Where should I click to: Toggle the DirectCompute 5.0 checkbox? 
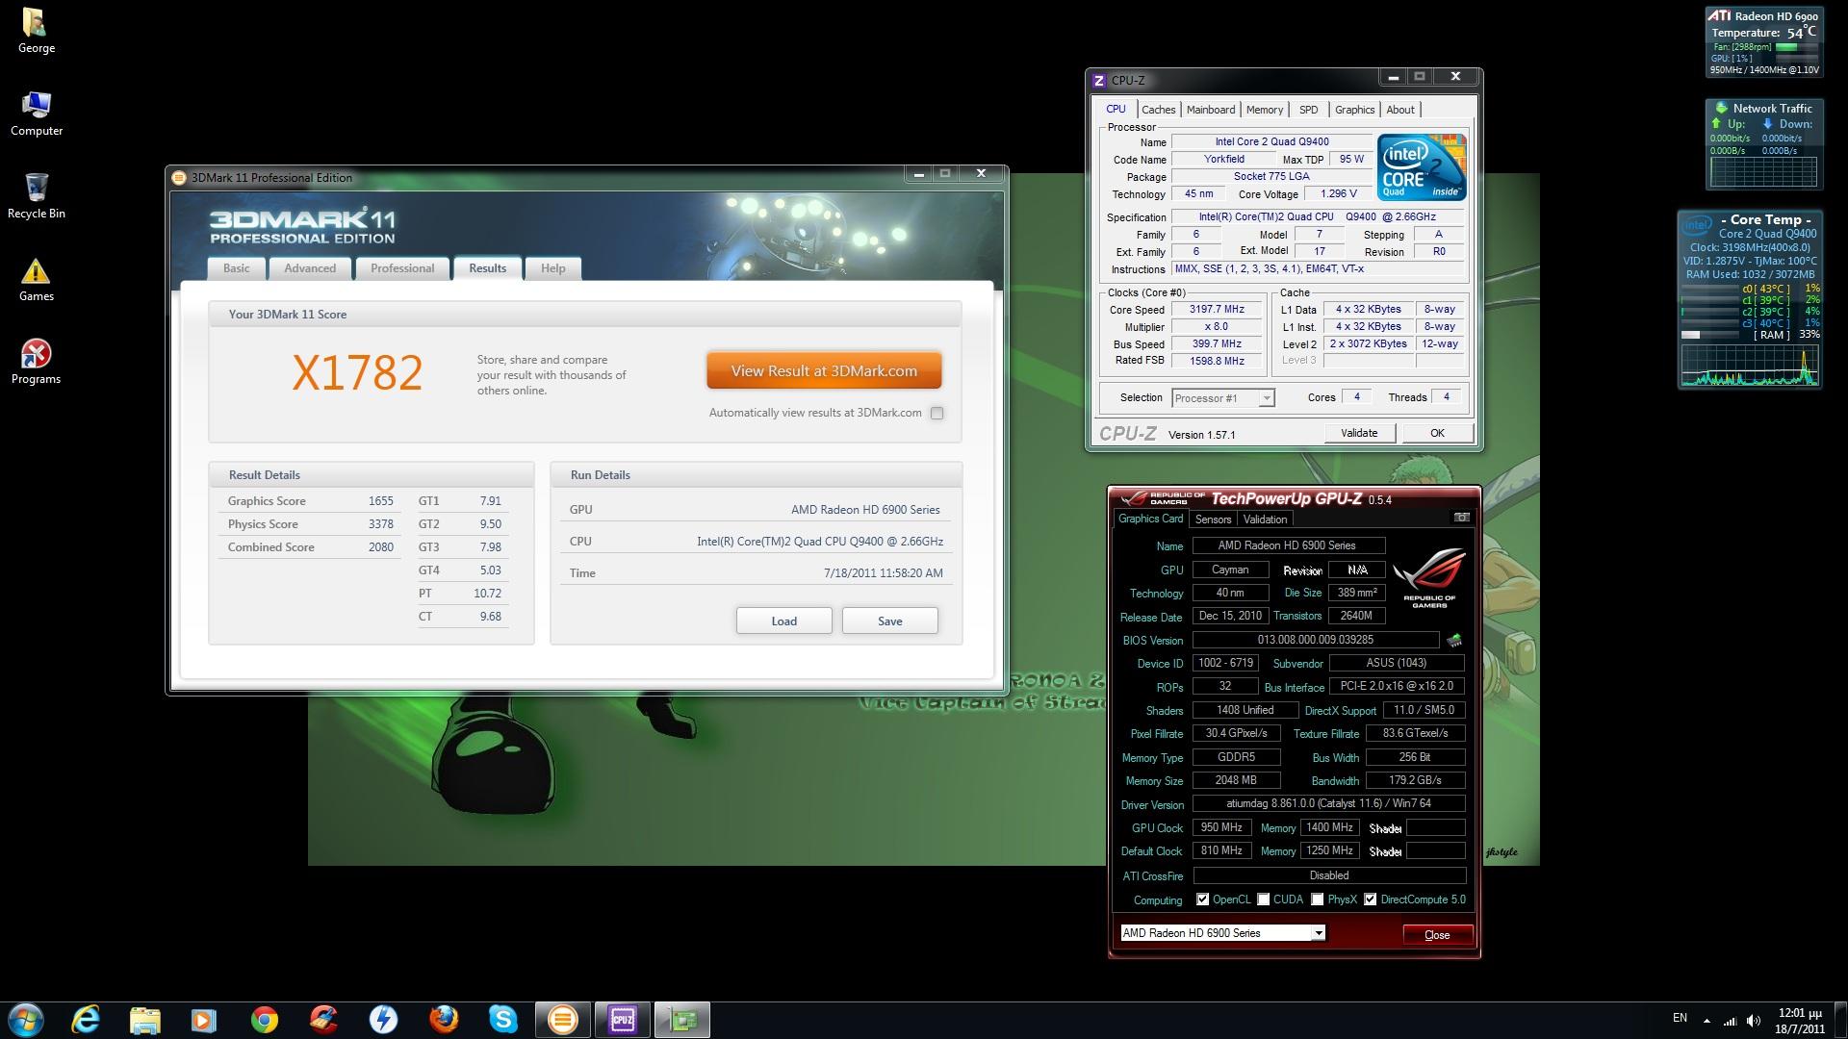tap(1370, 900)
